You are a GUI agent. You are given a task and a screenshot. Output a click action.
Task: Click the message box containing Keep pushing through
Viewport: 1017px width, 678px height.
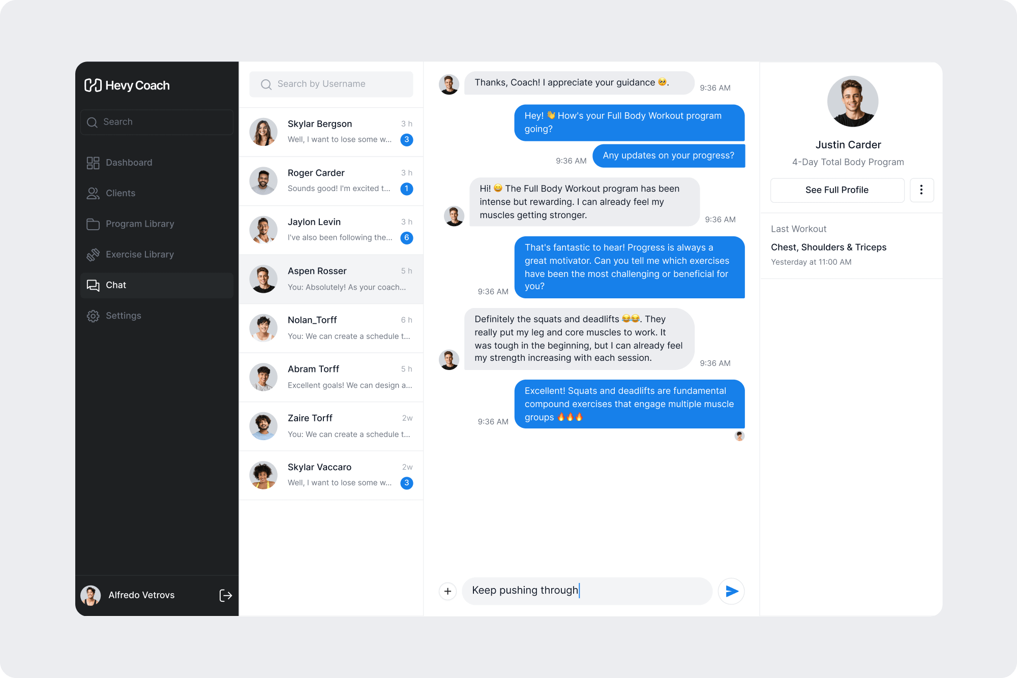coord(587,591)
